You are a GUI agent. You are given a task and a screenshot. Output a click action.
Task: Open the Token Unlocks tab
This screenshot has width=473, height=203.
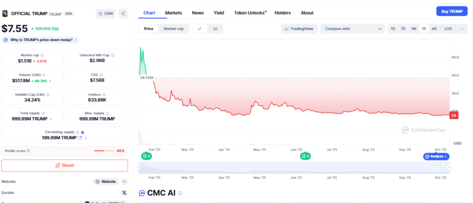tap(249, 13)
